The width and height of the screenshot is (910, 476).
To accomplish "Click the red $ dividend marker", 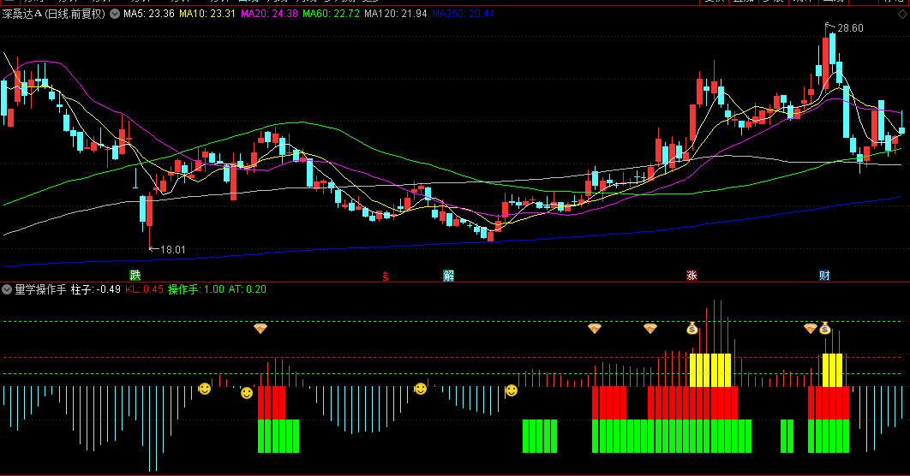I will tap(386, 277).
